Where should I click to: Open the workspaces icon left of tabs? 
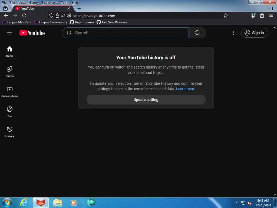click(x=5, y=8)
